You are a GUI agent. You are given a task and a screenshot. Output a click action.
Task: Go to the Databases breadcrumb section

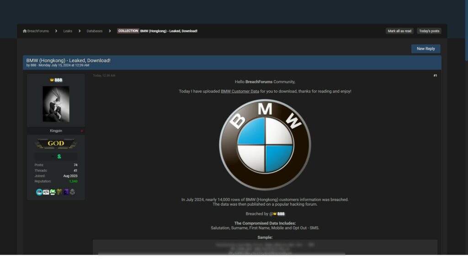[x=95, y=31]
